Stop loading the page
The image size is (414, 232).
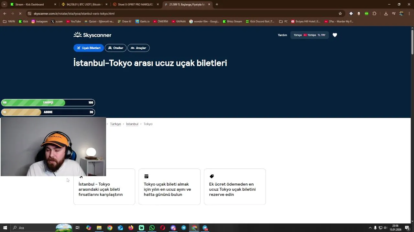pyautogui.click(x=20, y=14)
